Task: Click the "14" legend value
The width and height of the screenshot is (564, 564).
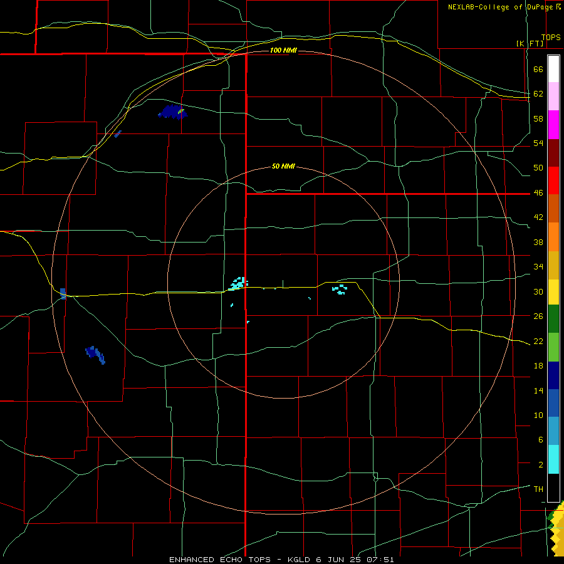Action: [x=538, y=391]
